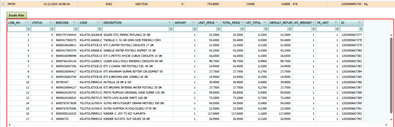Collapse the FATIH row with minus box
The height and width of the screenshot is (127, 395).
(3, 4)
